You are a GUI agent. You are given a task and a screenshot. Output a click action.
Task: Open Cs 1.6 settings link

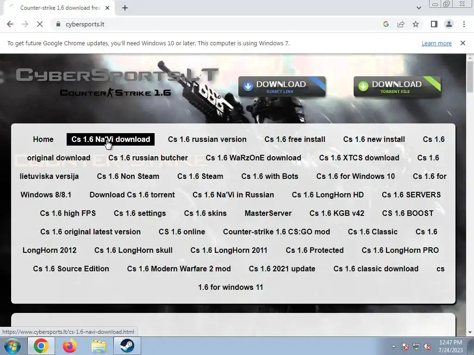click(x=140, y=213)
